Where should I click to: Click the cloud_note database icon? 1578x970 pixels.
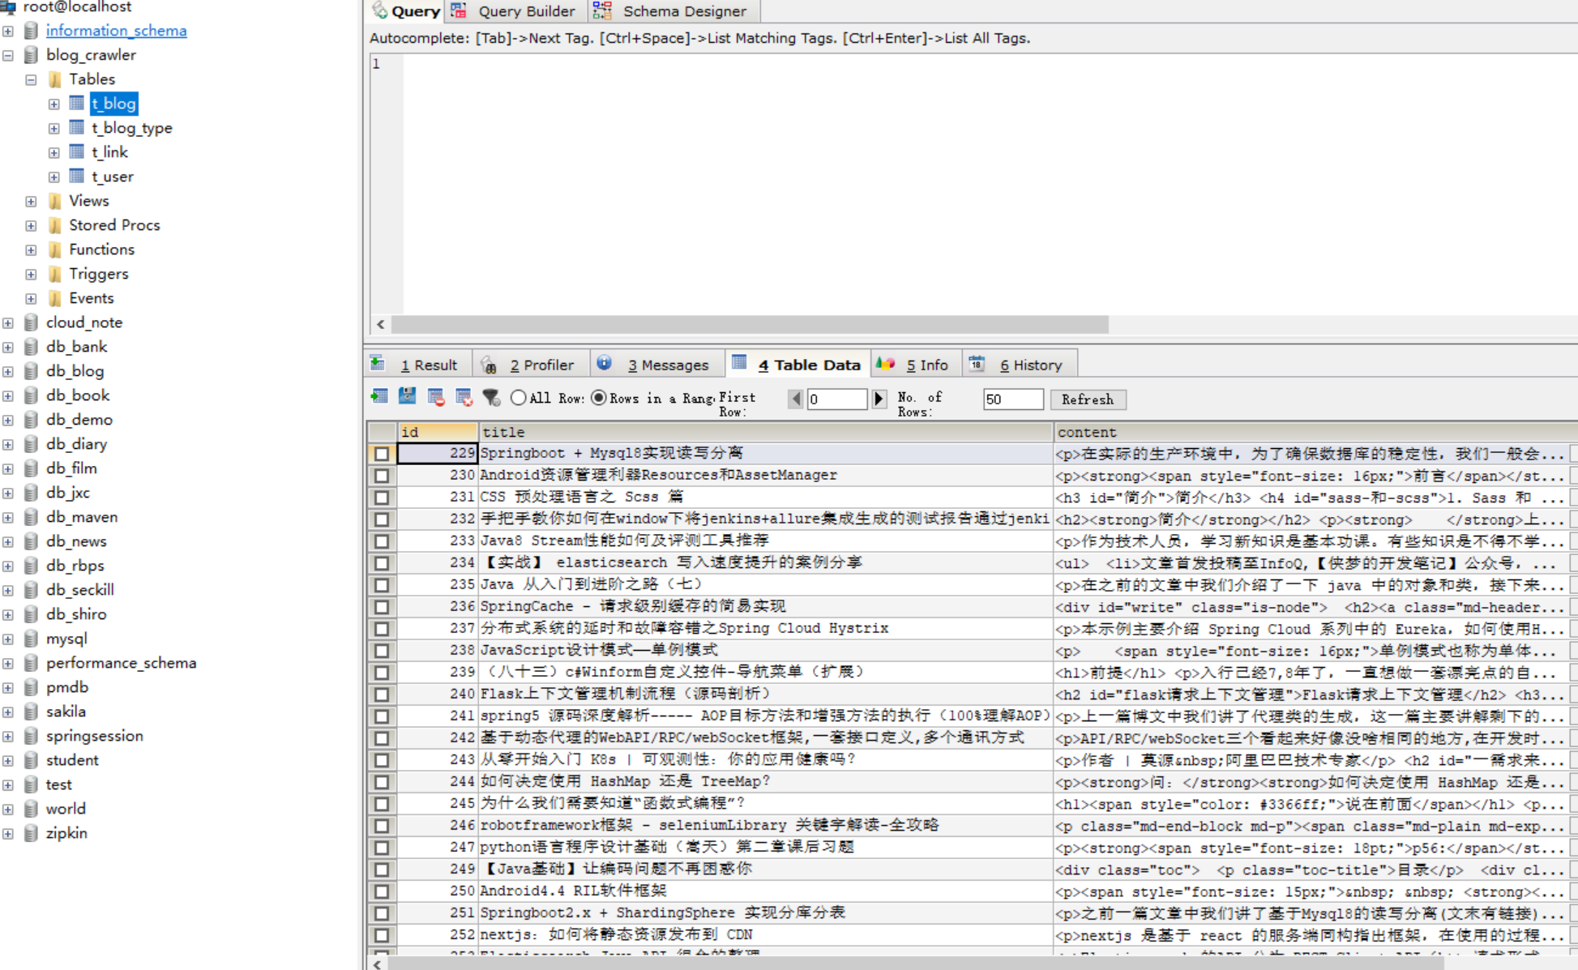[31, 322]
